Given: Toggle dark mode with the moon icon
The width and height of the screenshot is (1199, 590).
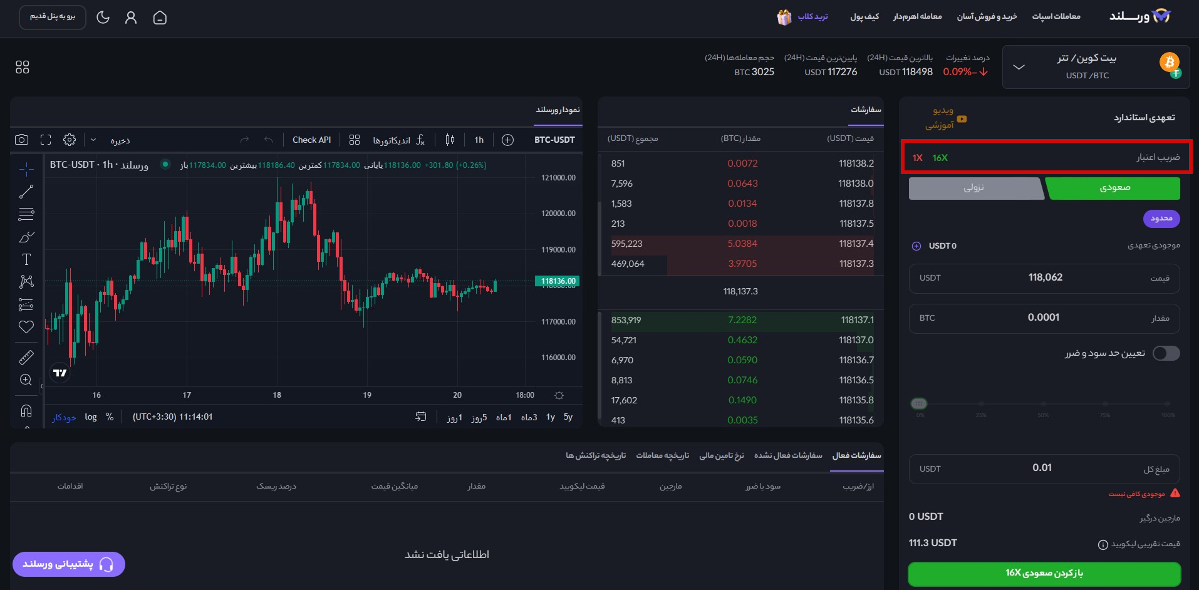Looking at the screenshot, I should pyautogui.click(x=103, y=18).
